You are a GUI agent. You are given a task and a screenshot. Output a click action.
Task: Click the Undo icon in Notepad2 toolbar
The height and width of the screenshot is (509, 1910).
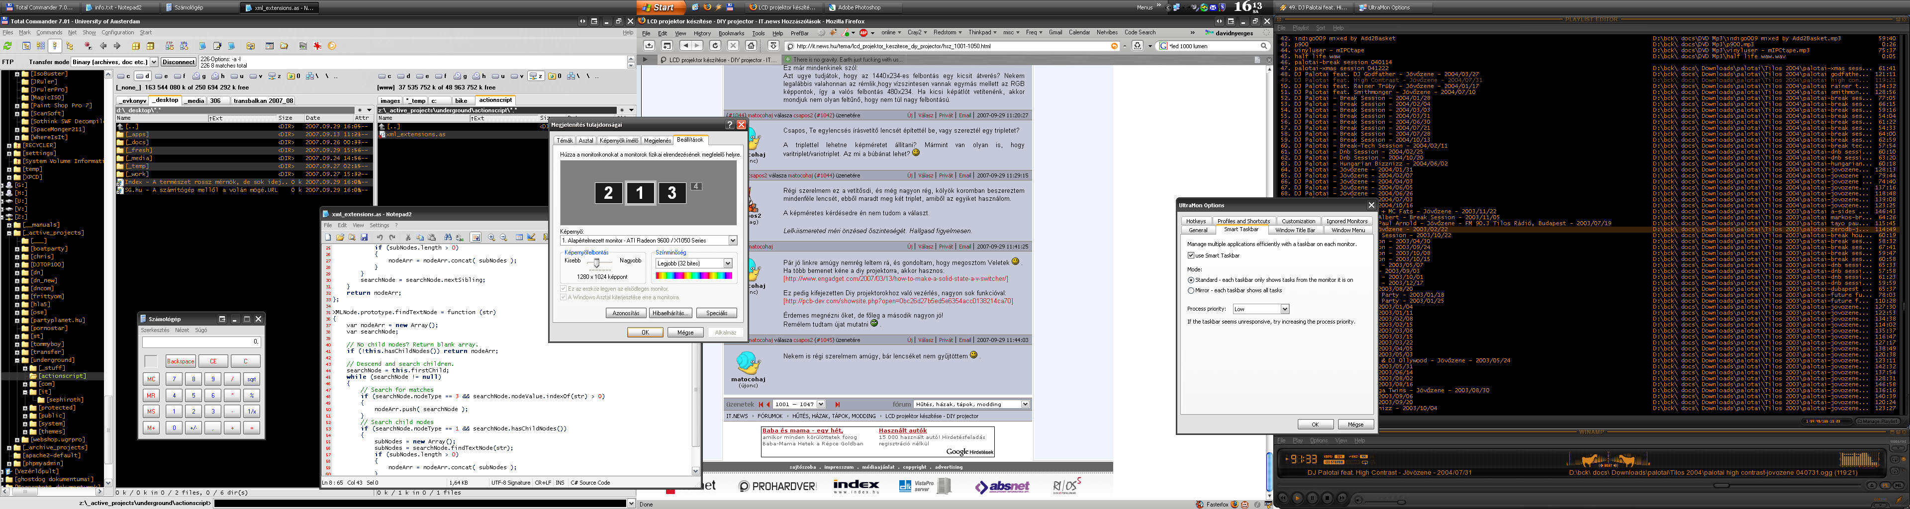point(381,237)
